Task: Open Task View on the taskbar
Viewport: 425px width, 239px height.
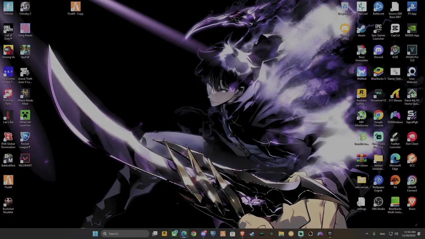Action: coord(155,234)
